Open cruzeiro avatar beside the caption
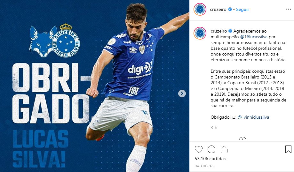Viewport: 294px width, 172px height. [x=200, y=33]
